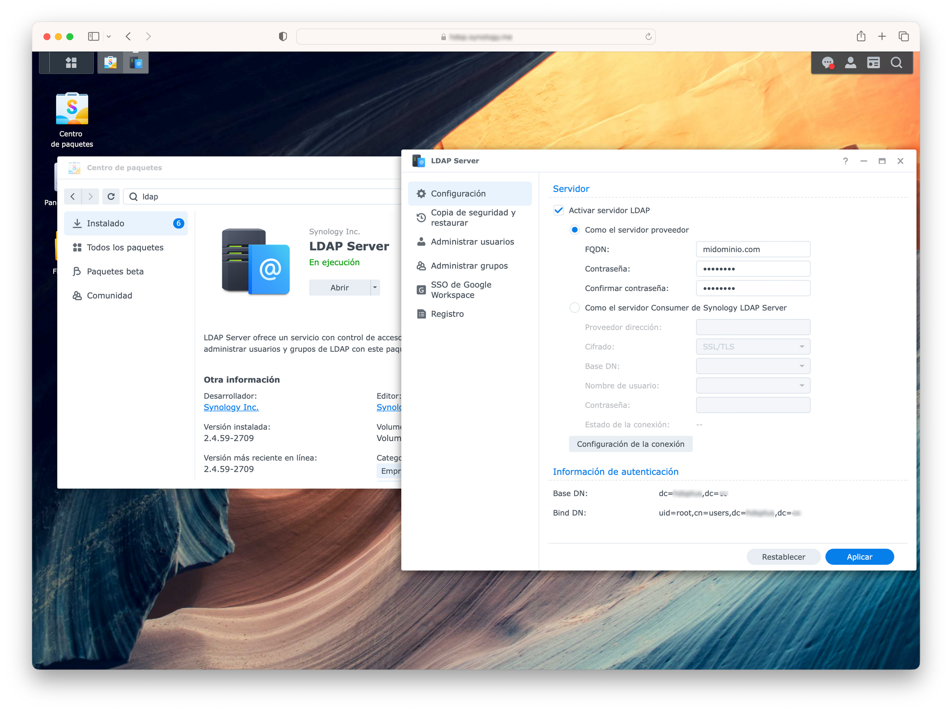The width and height of the screenshot is (952, 712).
Task: Open Administrar grupos section
Action: (470, 266)
